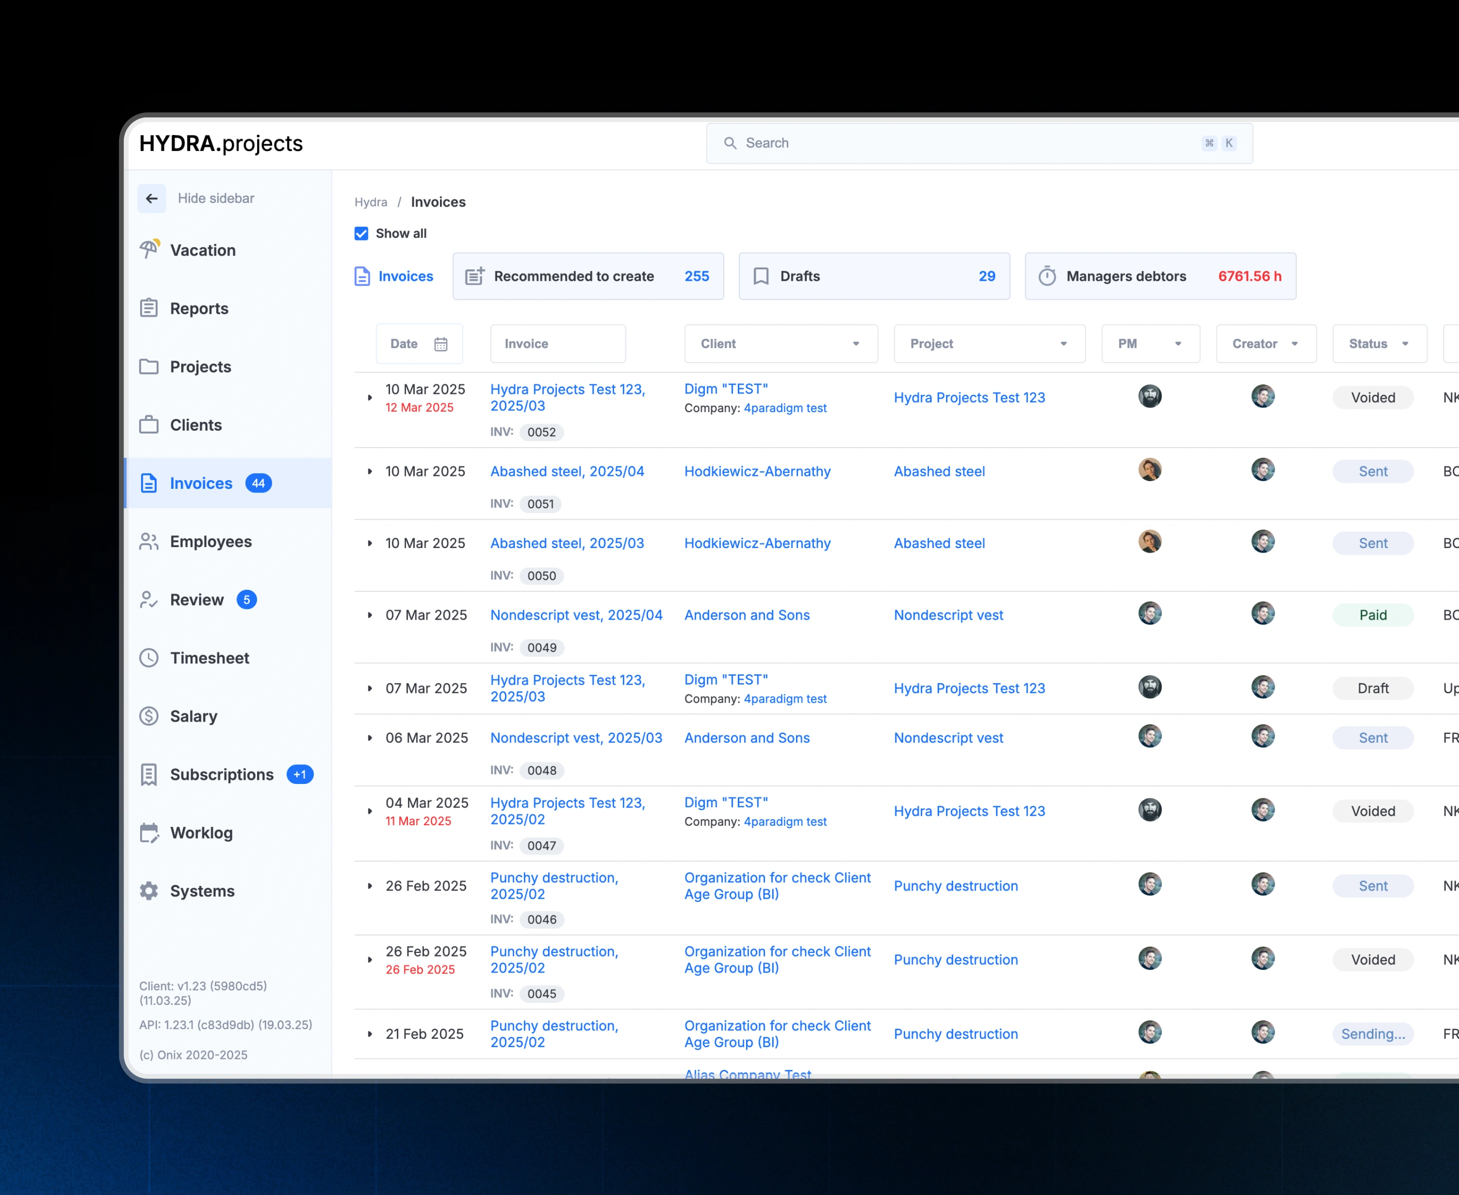Open Vacation umbrella icon in sidebar
The width and height of the screenshot is (1459, 1195).
pyautogui.click(x=149, y=249)
